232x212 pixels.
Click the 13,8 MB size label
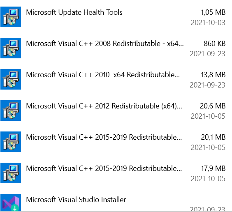(x=213, y=75)
